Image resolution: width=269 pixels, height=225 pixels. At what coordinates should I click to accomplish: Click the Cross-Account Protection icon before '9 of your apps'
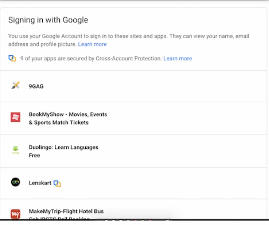point(12,58)
